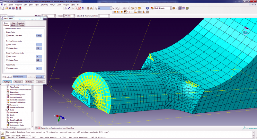Viewport: 257px width, 139px height.
Task: Click the Reselect button
Action: (x=18, y=82)
